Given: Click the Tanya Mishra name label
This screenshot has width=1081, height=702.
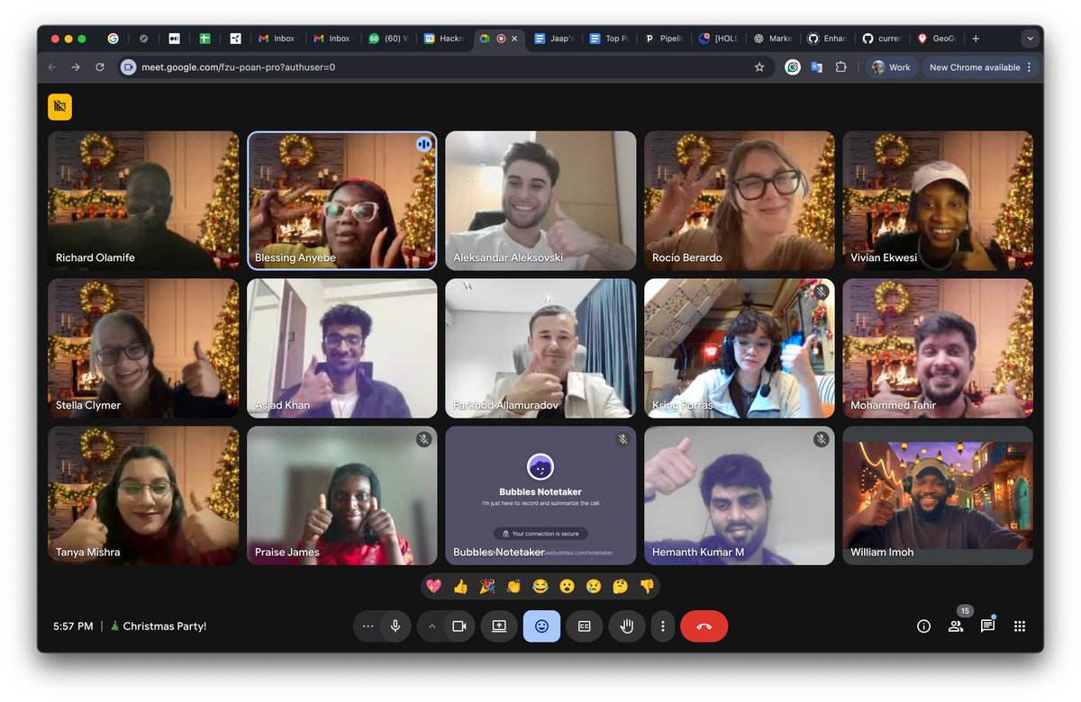Looking at the screenshot, I should coord(88,553).
